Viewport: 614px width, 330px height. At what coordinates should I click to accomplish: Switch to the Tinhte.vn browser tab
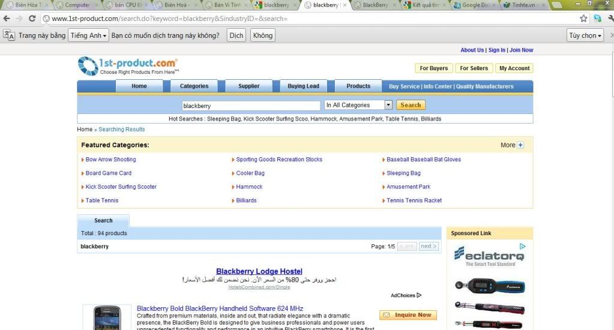coord(527,5)
